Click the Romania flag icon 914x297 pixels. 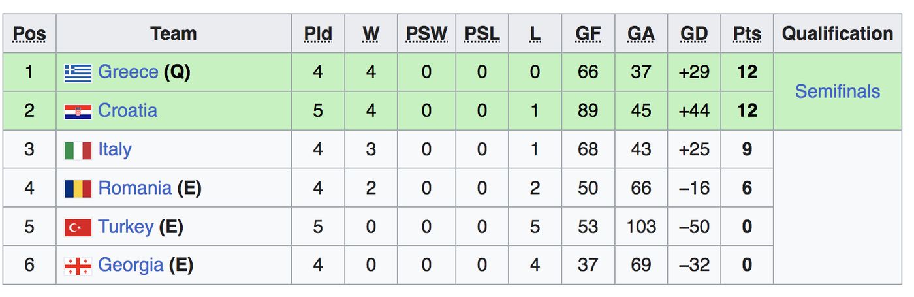[x=78, y=189]
